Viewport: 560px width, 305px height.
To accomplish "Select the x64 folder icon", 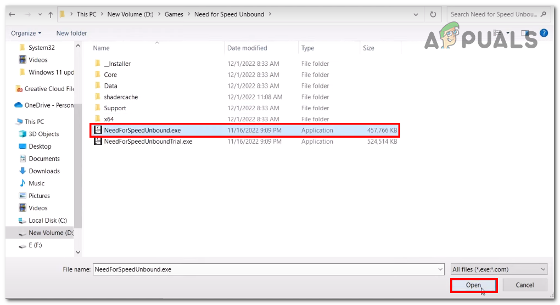I will [98, 119].
